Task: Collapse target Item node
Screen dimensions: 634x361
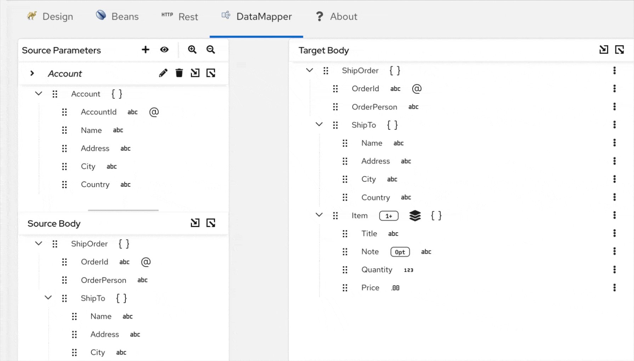Action: [319, 215]
